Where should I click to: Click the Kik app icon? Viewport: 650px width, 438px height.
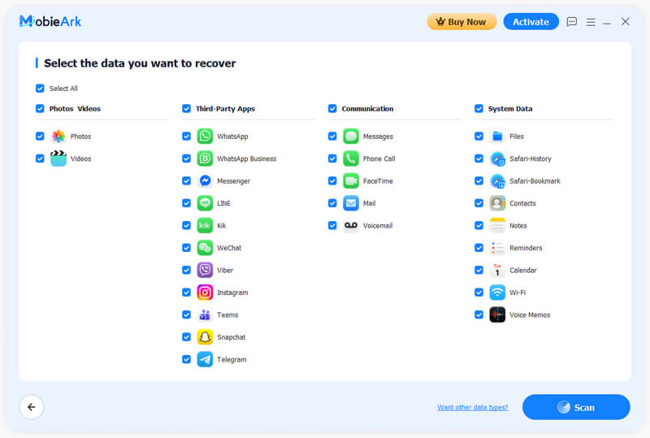tap(205, 226)
